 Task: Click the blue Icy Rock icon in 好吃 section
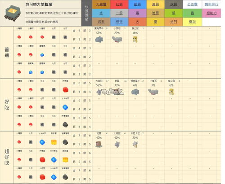click(x=65, y=107)
